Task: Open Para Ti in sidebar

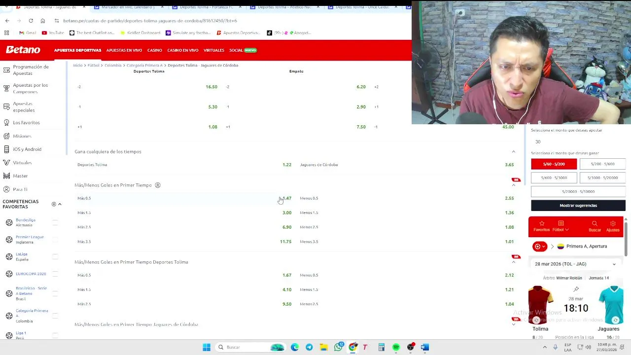Action: [15, 189]
